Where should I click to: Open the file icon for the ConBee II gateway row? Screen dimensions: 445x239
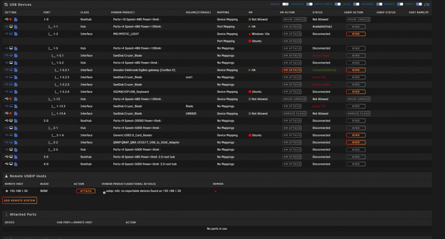pyautogui.click(x=16, y=70)
